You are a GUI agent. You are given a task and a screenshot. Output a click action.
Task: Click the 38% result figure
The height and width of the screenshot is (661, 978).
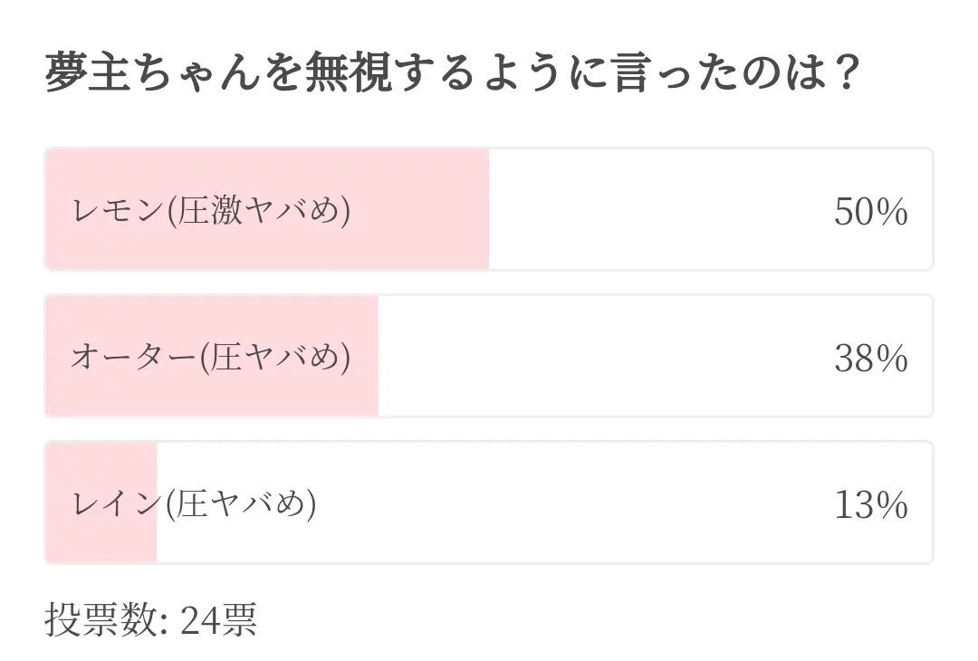870,359
